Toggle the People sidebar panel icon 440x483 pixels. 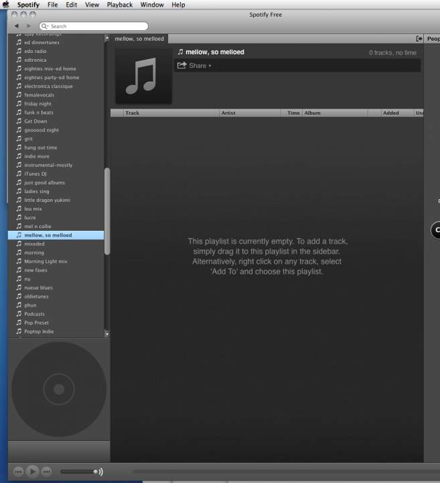click(x=419, y=39)
